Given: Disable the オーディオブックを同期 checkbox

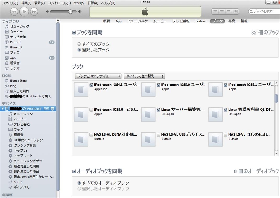Looking at the screenshot, I should 74,171.
